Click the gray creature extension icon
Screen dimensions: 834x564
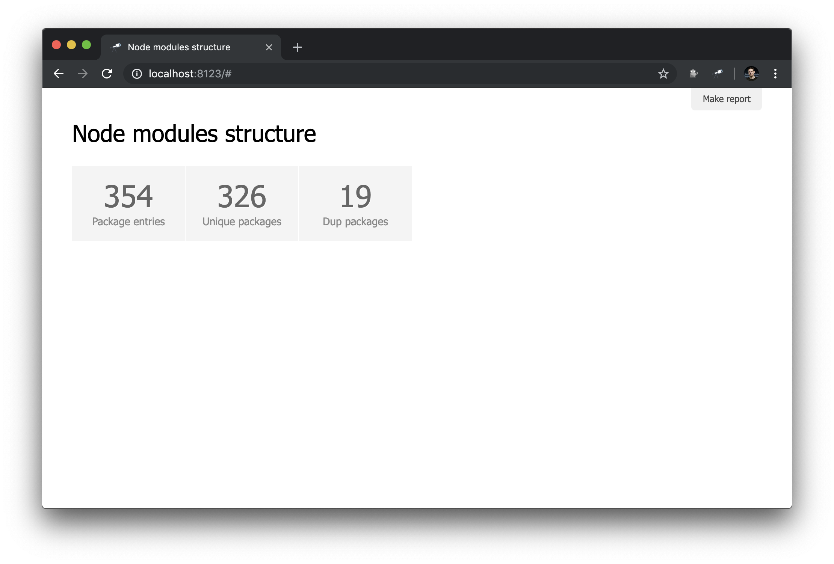[693, 74]
